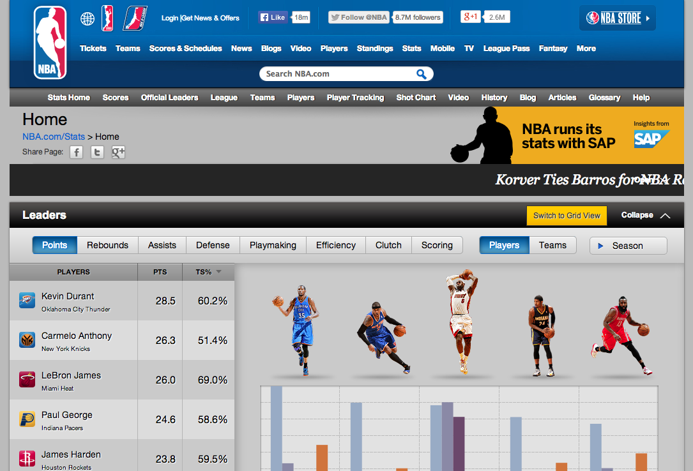The width and height of the screenshot is (693, 471).
Task: Select the Defense leaders tab
Action: click(x=213, y=246)
